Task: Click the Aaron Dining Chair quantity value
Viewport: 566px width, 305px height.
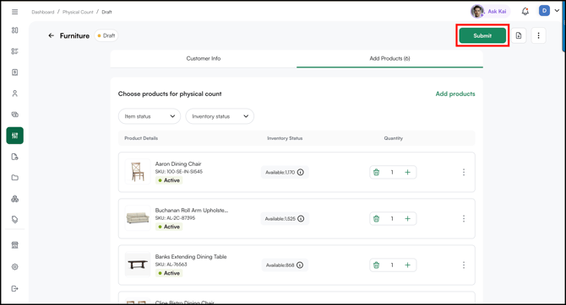Action: pos(392,172)
